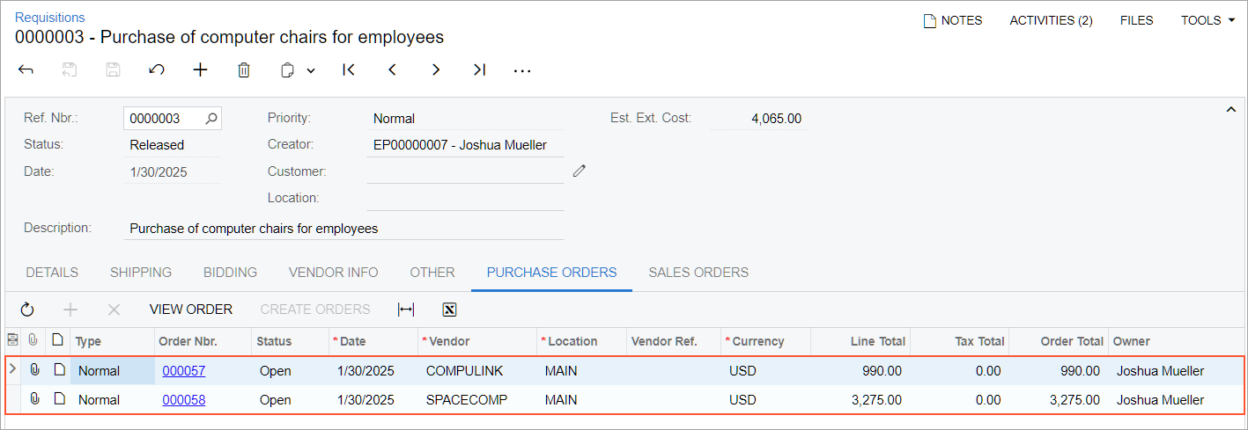Open purchase order 000057 link

[x=183, y=371]
